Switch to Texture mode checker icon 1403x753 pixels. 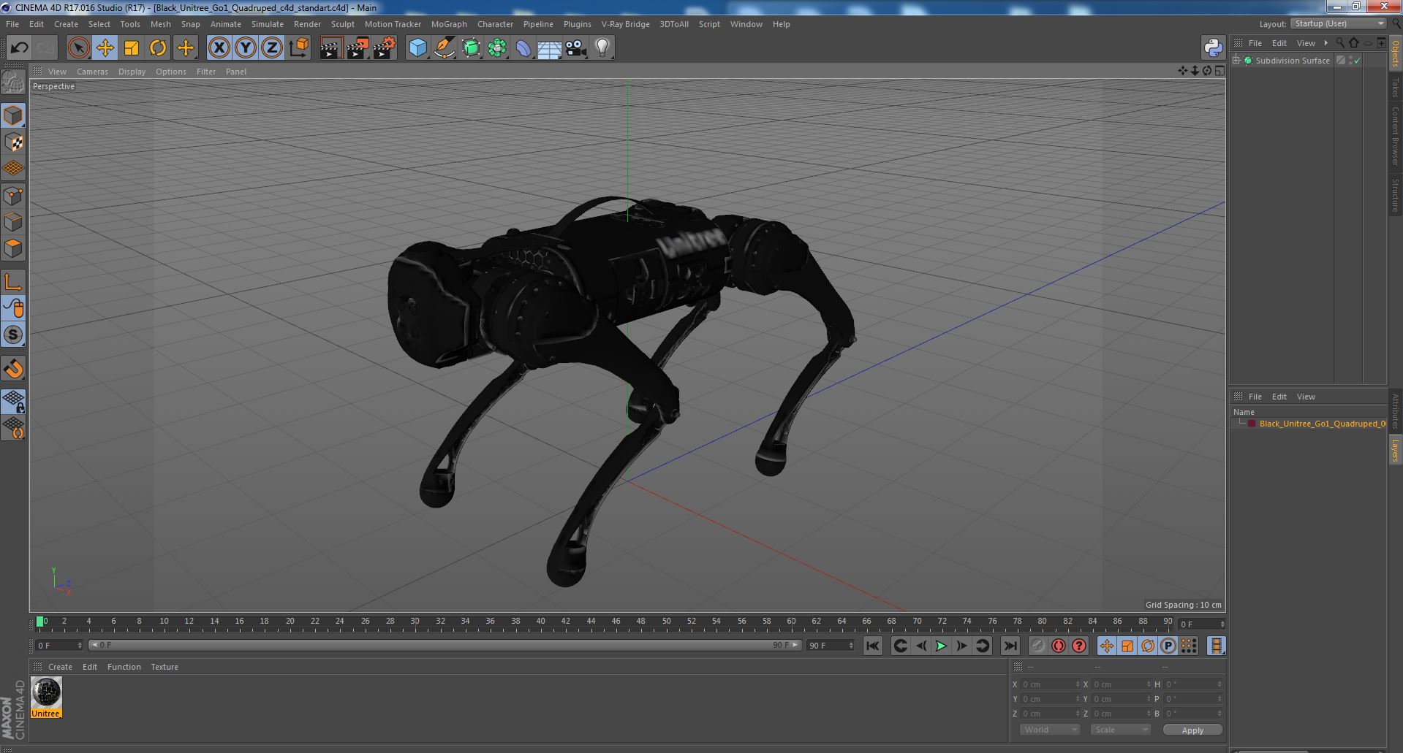point(13,142)
